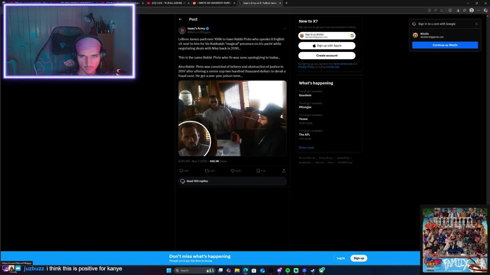This screenshot has width=490, height=275.
Task: Click Sign up with Apple
Action: pos(327,45)
